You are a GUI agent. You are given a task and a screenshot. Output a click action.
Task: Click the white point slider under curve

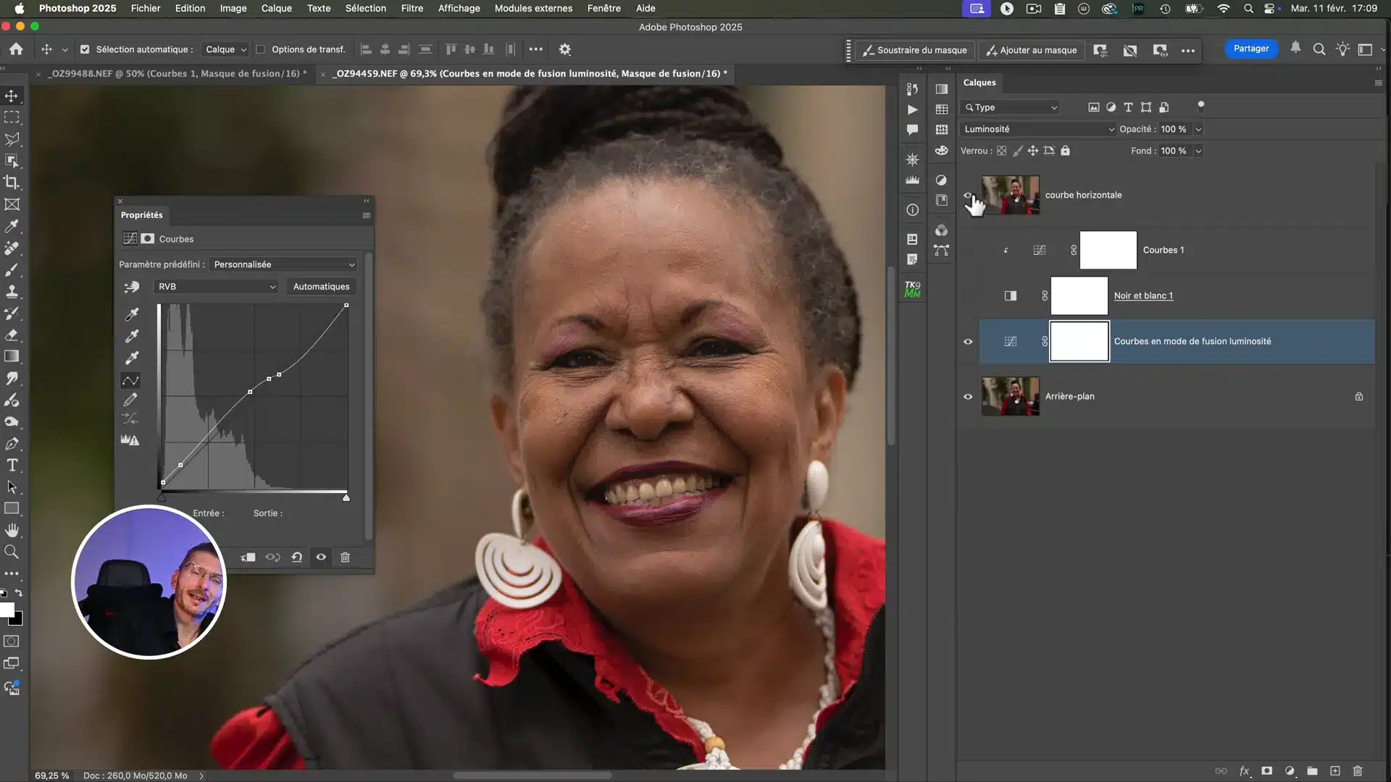coord(346,497)
